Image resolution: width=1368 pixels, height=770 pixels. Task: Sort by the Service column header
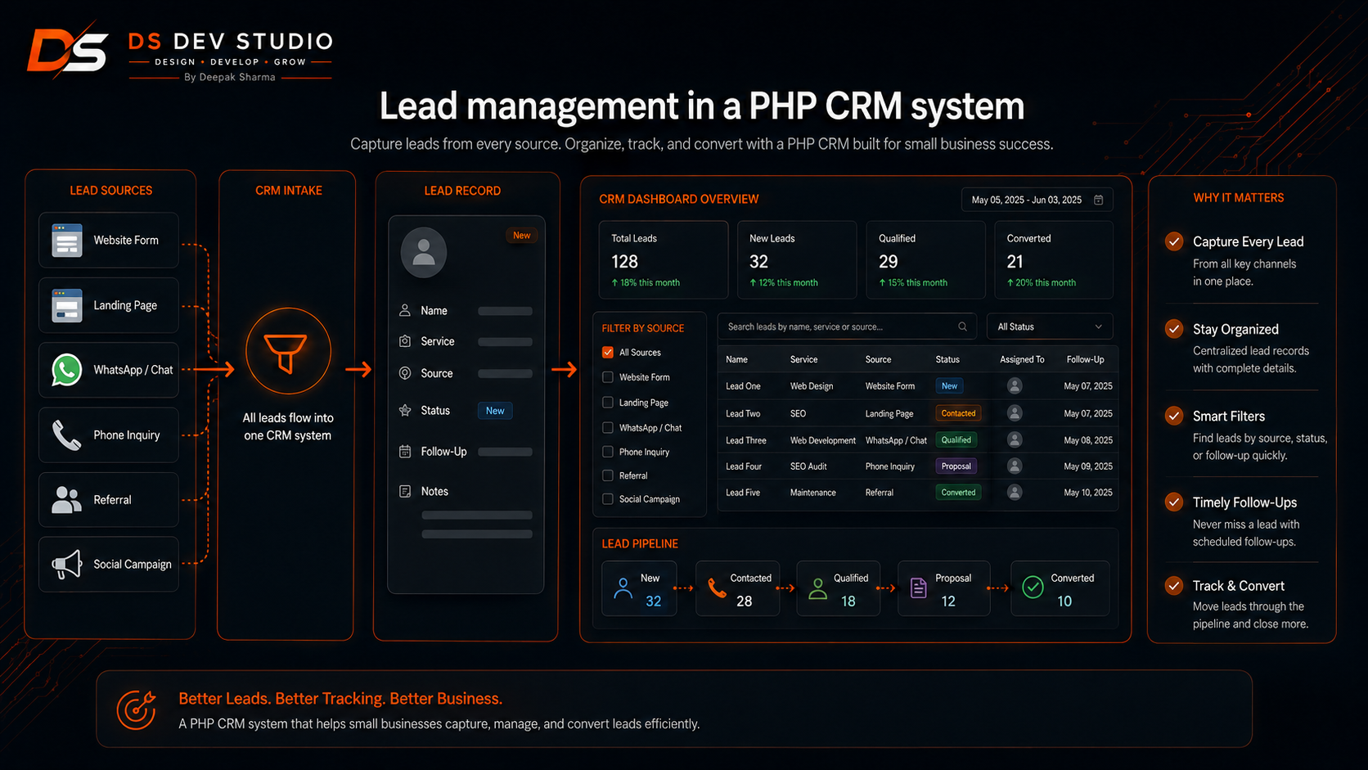pyautogui.click(x=803, y=359)
